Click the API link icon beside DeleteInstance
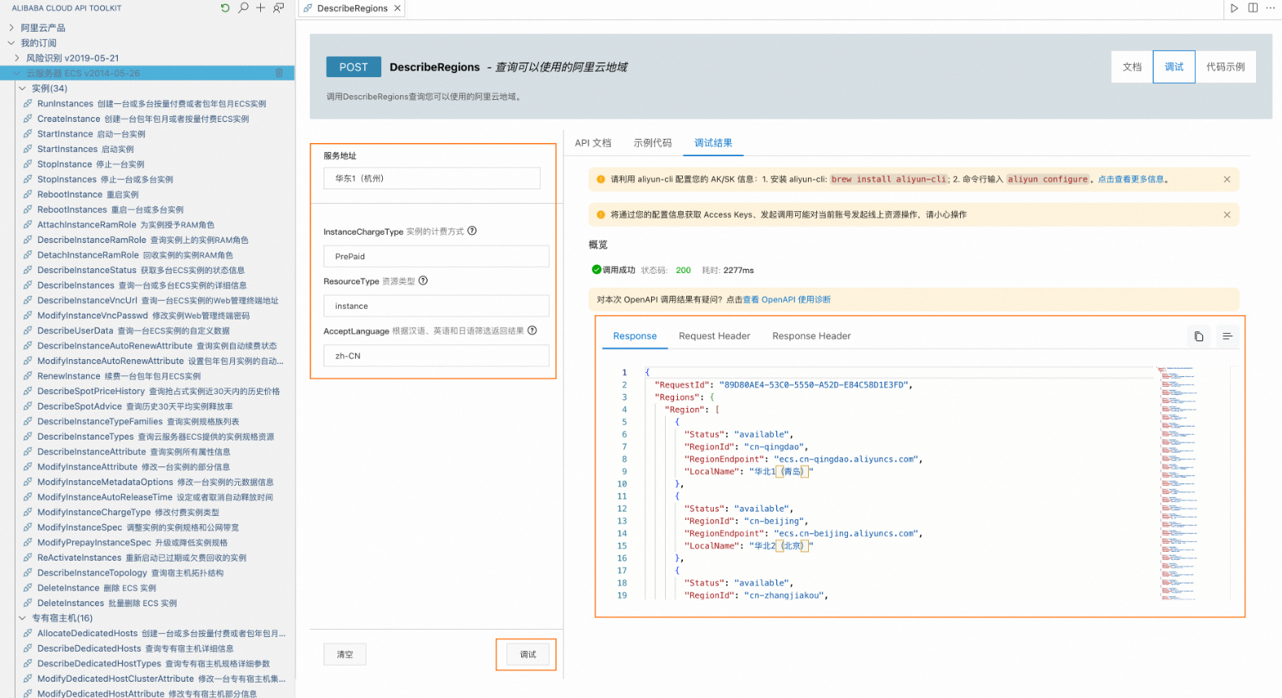 pos(28,588)
